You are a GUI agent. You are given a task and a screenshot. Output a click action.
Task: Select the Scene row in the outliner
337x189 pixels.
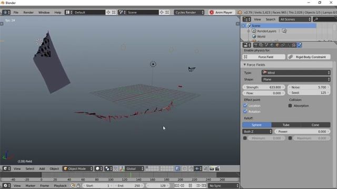(279, 26)
